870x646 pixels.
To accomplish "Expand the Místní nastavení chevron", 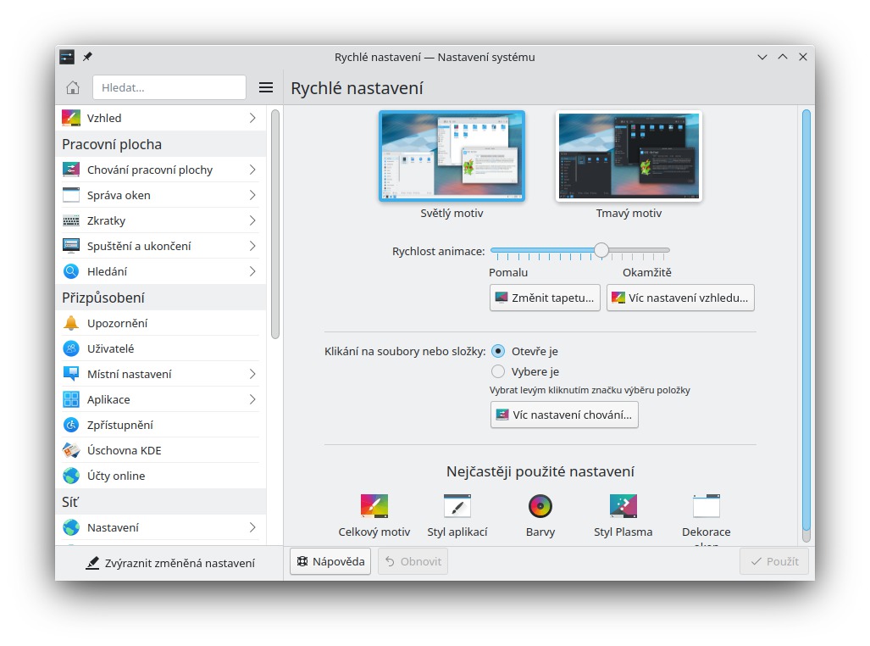I will (x=252, y=374).
